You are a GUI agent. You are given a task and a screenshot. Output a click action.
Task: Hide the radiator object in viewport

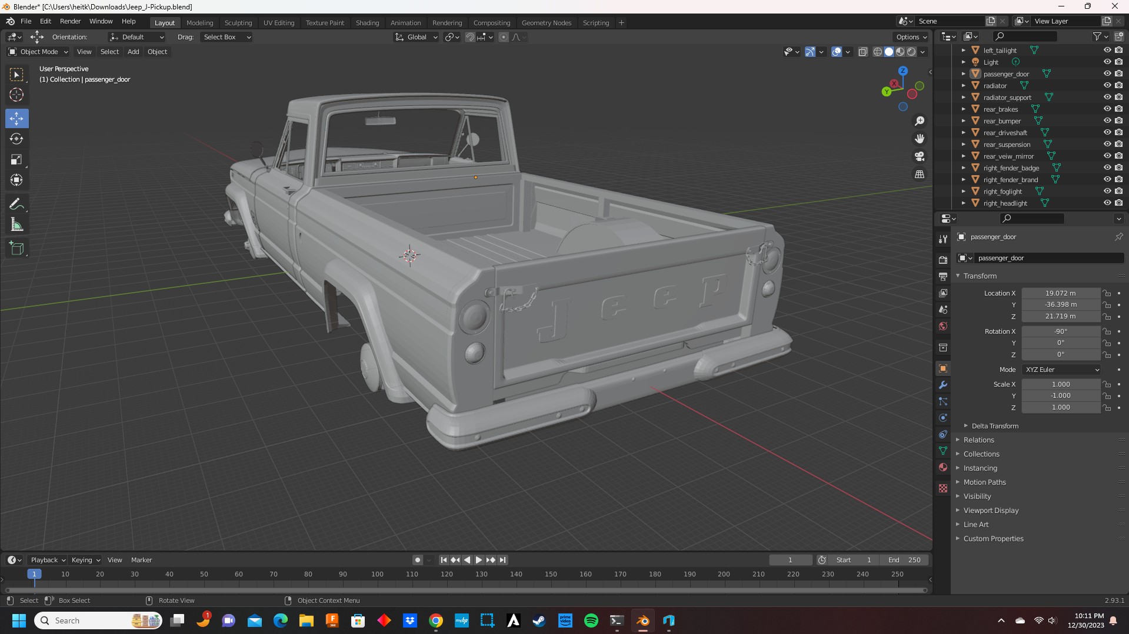click(1107, 86)
